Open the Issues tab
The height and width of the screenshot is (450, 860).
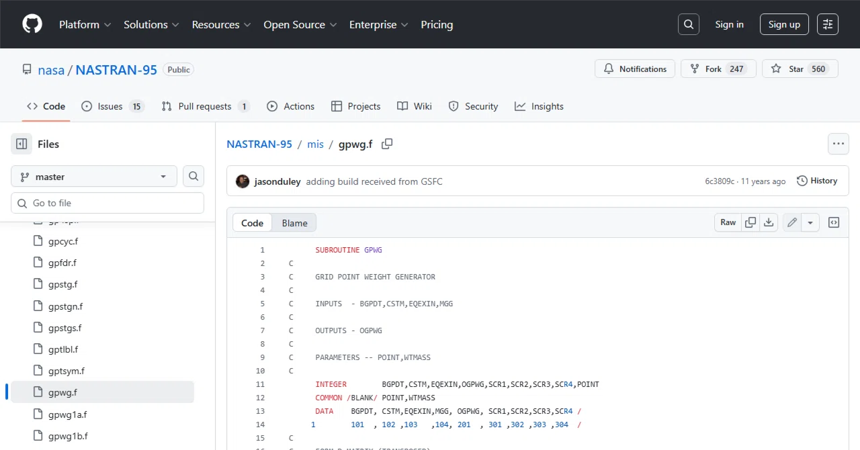pyautogui.click(x=113, y=106)
